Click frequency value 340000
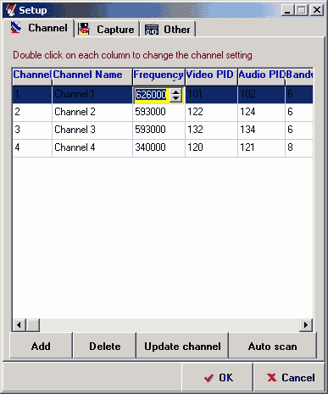Viewport: 328px width, 394px height. coord(158,147)
